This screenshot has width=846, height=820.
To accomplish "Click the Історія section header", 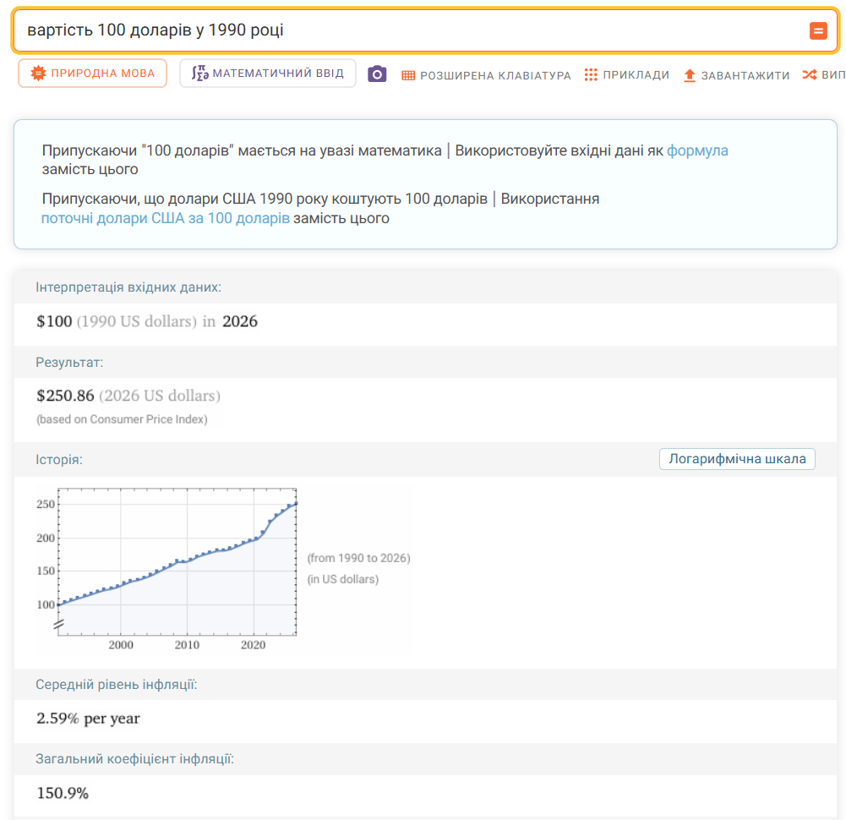I will pyautogui.click(x=59, y=460).
